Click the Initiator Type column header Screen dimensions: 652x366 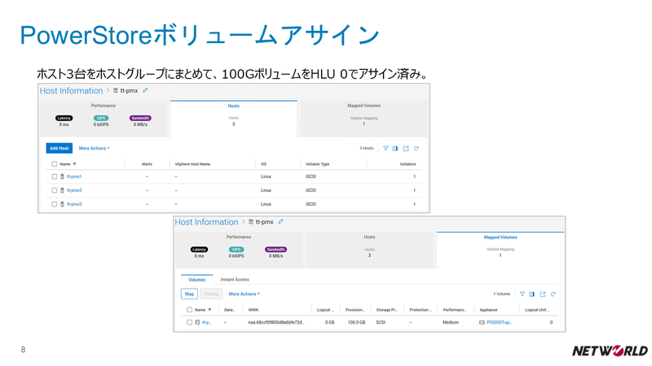click(x=317, y=164)
